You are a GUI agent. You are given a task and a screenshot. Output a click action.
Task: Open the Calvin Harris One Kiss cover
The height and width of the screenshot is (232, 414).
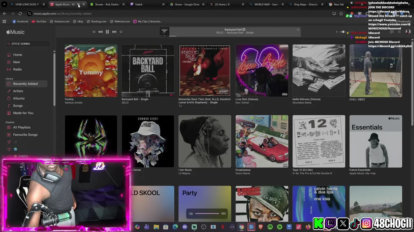[x=319, y=204]
